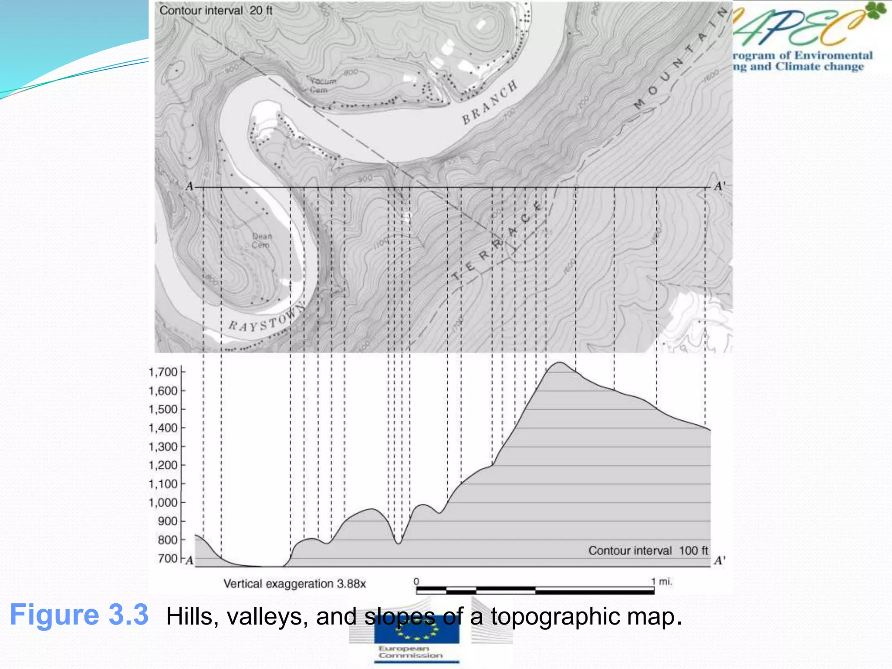Click the 'Vertical exaggeration 3.88x' text

click(x=294, y=584)
